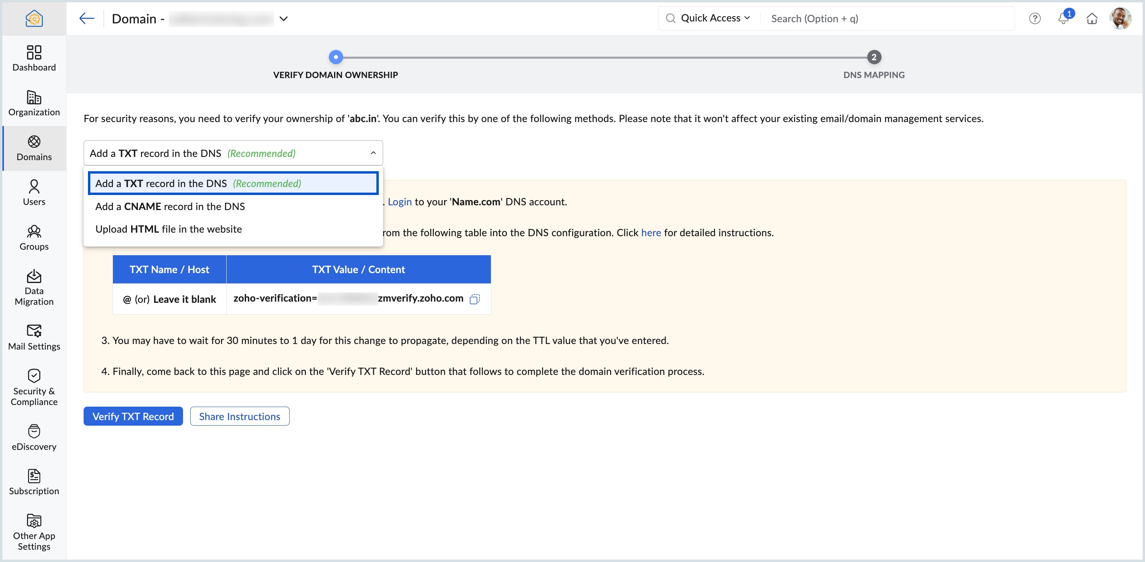
Task: Collapse the verification method dropdown
Action: pos(373,153)
